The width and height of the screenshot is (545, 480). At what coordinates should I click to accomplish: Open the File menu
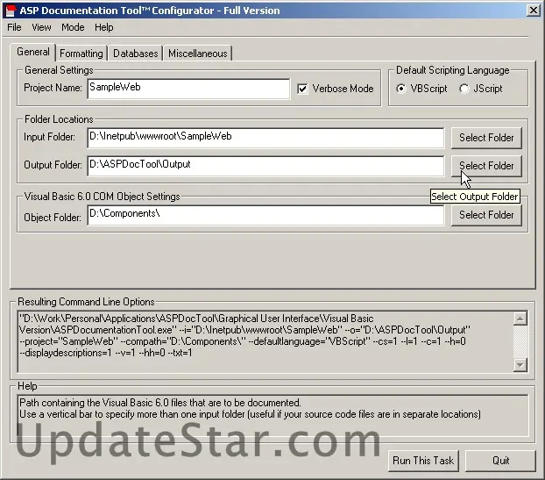(x=14, y=27)
